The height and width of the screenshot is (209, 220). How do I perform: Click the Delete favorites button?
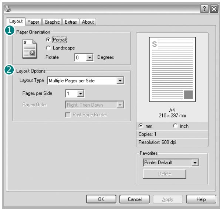165,174
